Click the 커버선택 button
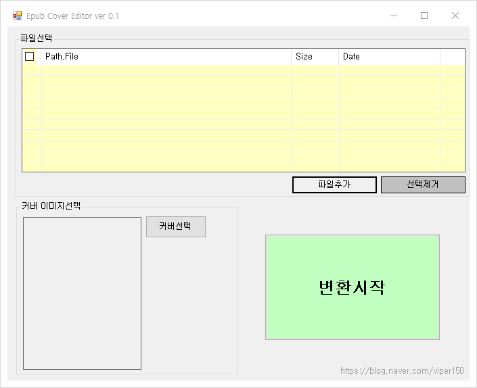The image size is (477, 388). [176, 226]
